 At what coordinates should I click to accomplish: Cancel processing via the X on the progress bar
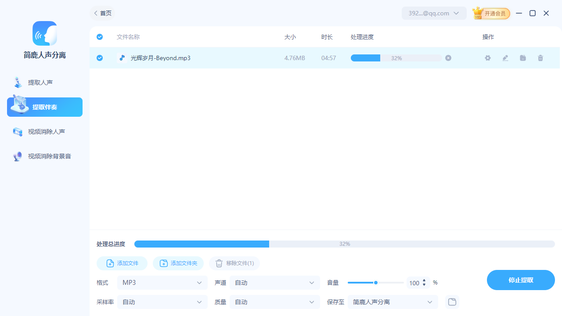448,57
